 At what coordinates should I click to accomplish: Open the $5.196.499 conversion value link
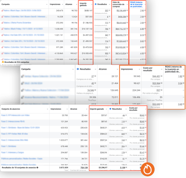click(121, 11)
